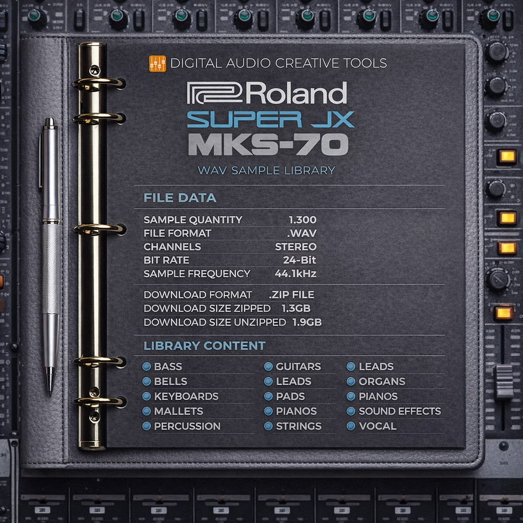Click the bullet icon beside PERCUSSION

point(148,426)
